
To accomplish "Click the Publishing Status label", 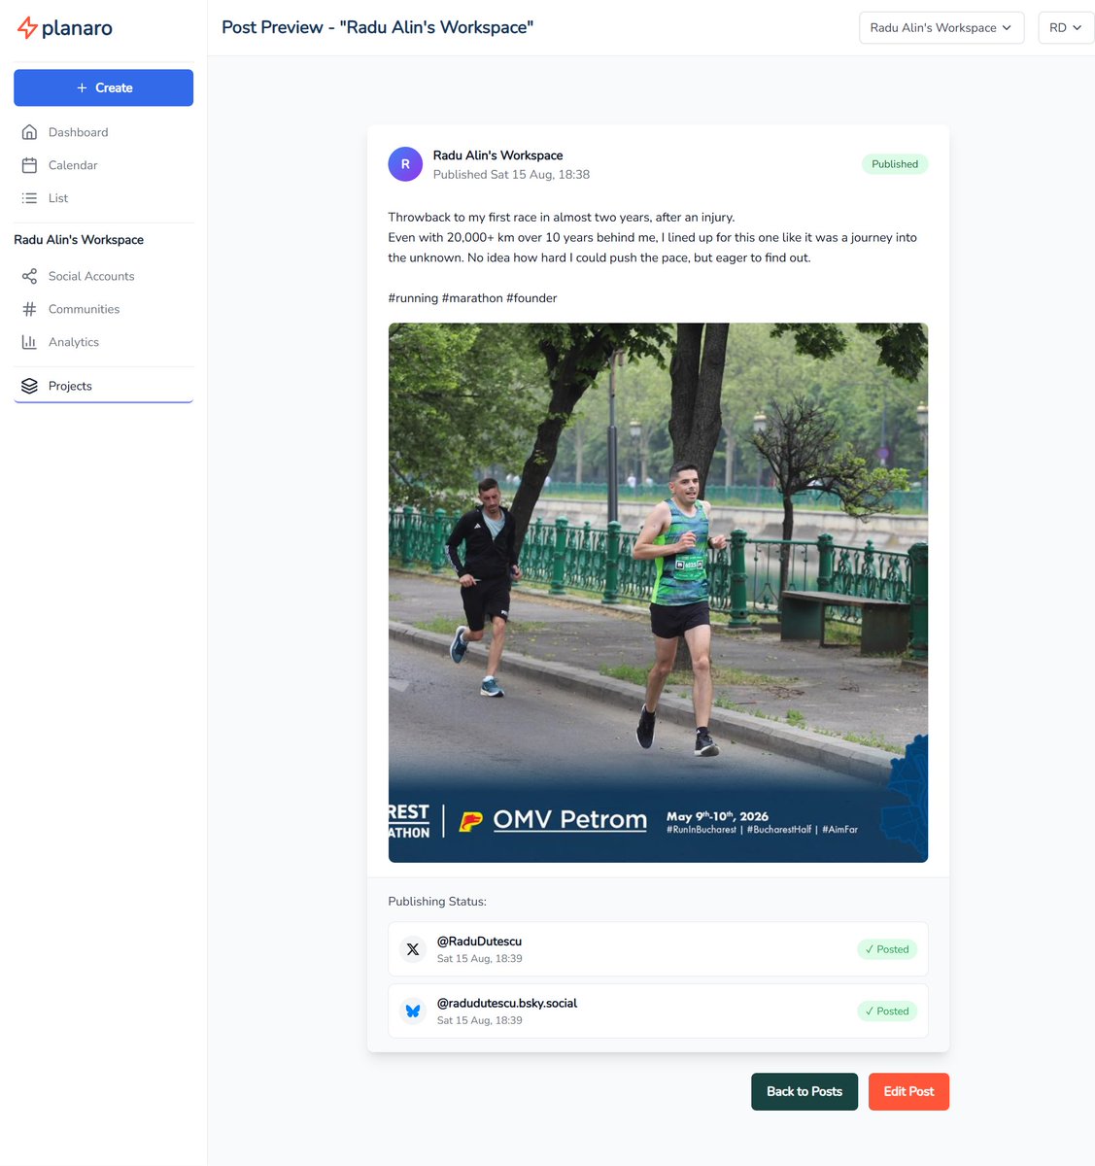I will pos(437,902).
